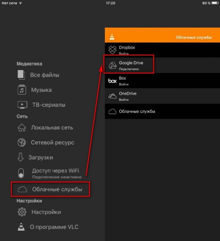Open Все файлы in the media library

click(44, 75)
